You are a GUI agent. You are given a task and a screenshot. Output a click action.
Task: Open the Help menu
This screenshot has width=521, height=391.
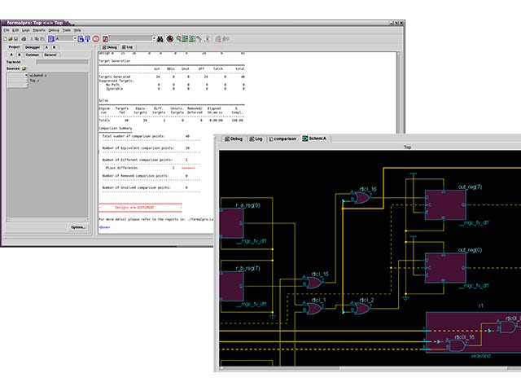(x=77, y=30)
